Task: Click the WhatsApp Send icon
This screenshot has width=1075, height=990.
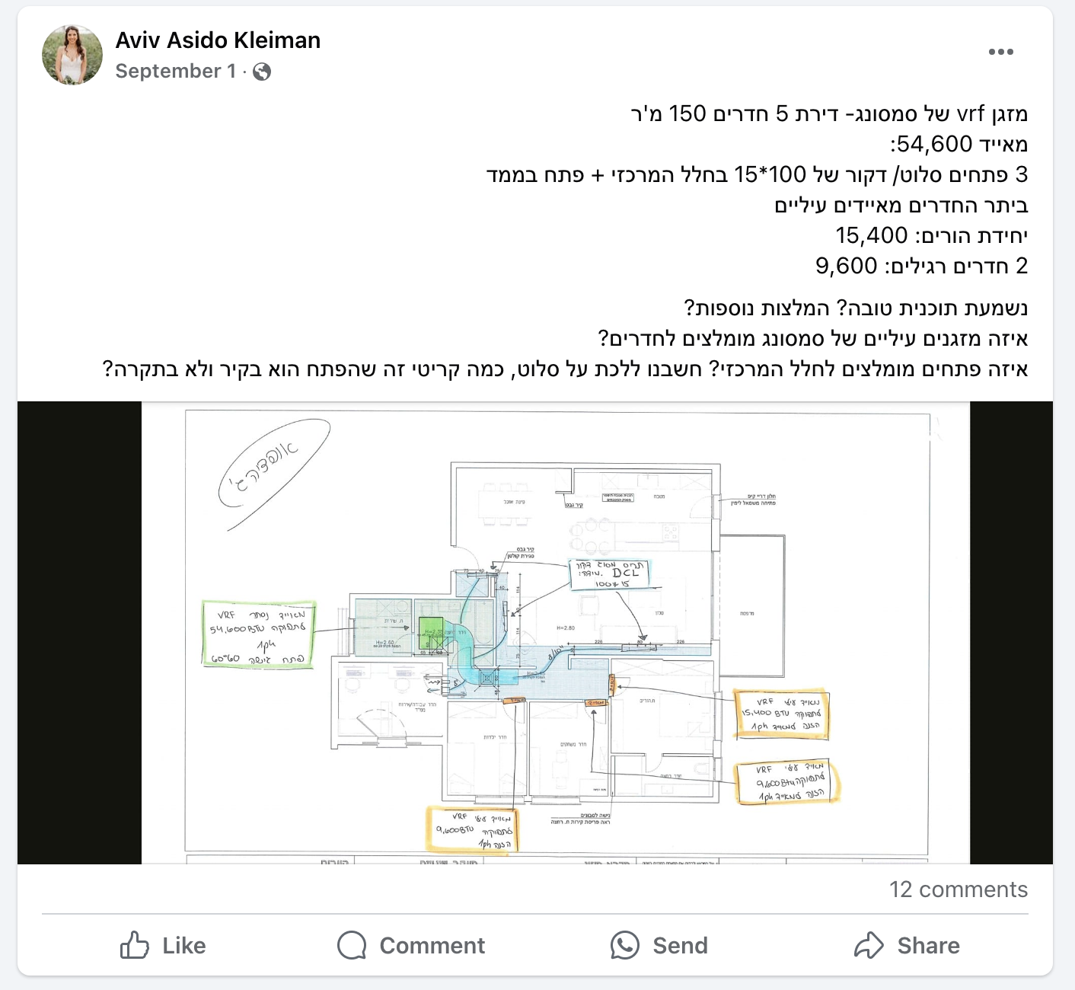Action: pyautogui.click(x=625, y=945)
